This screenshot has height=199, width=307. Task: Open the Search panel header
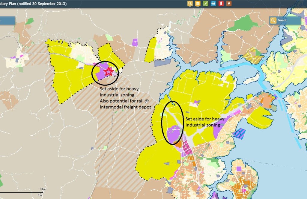(285, 20)
